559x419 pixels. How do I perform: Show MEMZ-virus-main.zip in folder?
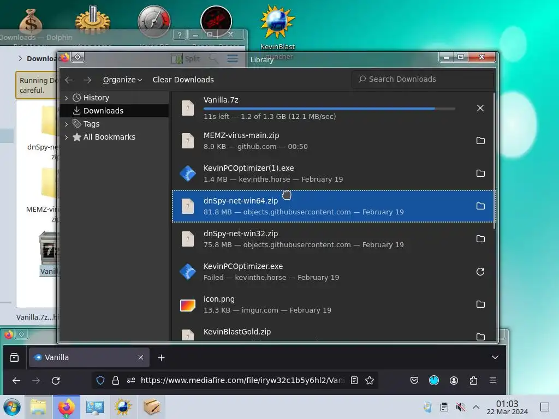(x=480, y=140)
